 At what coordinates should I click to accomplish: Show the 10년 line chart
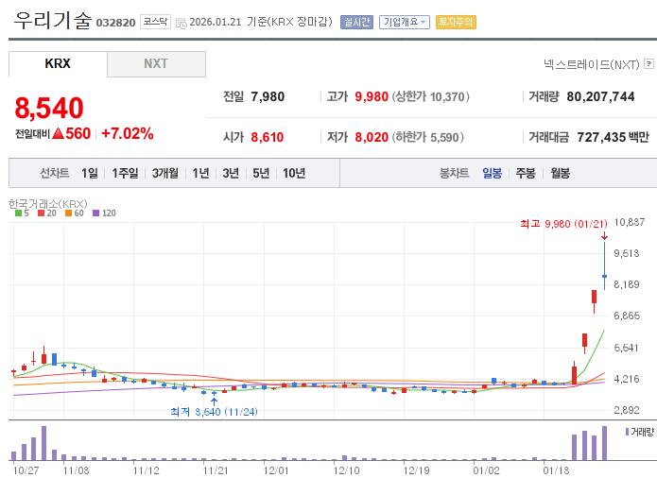click(294, 173)
